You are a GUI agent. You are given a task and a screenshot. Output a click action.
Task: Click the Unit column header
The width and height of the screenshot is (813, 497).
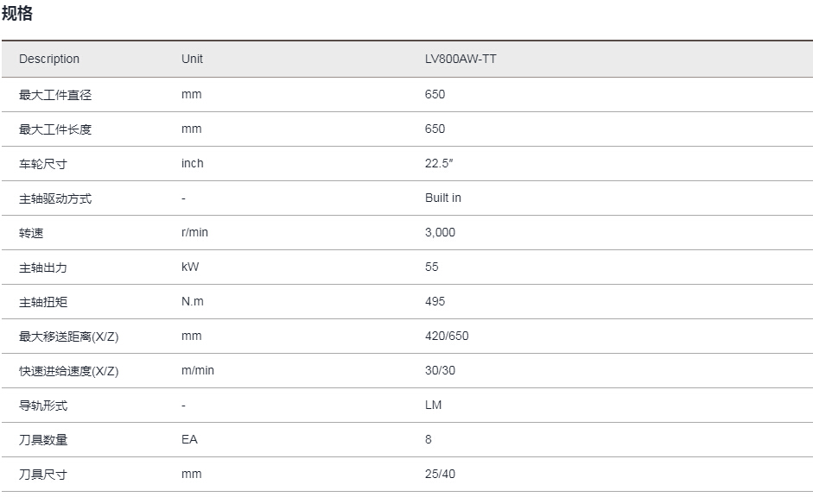192,59
